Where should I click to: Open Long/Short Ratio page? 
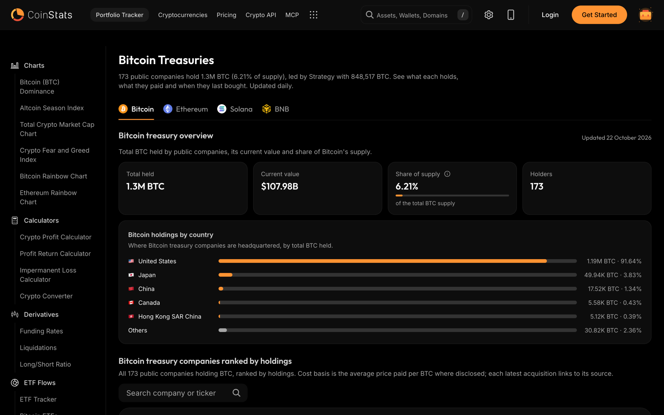point(45,364)
